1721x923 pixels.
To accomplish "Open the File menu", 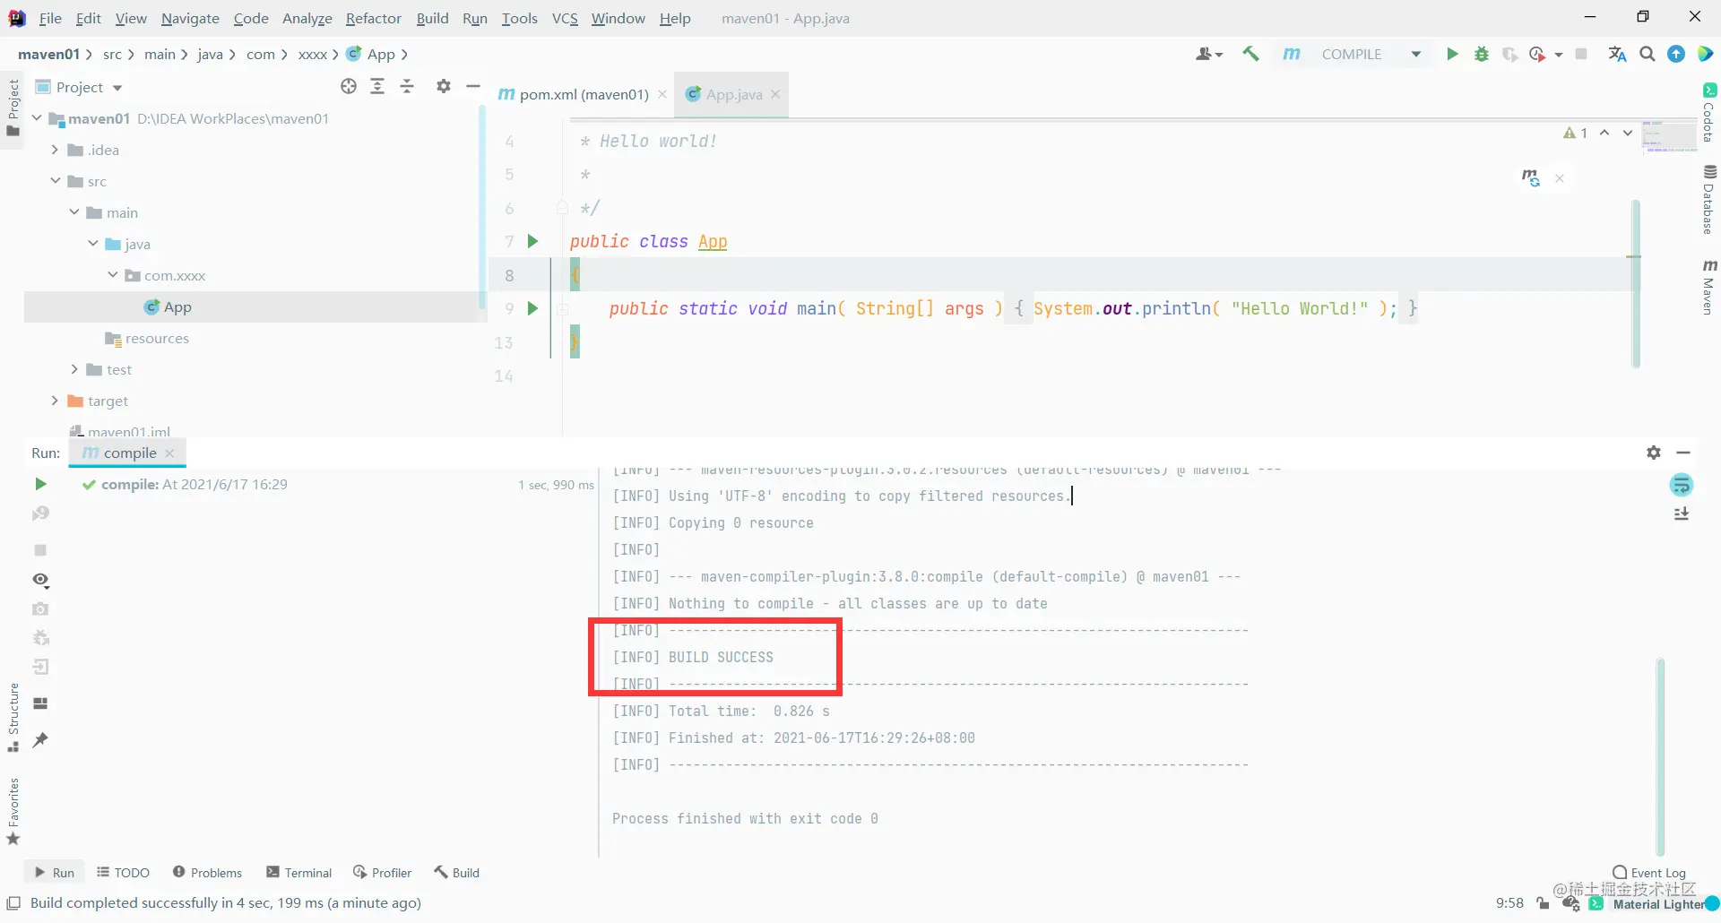I will [x=50, y=18].
